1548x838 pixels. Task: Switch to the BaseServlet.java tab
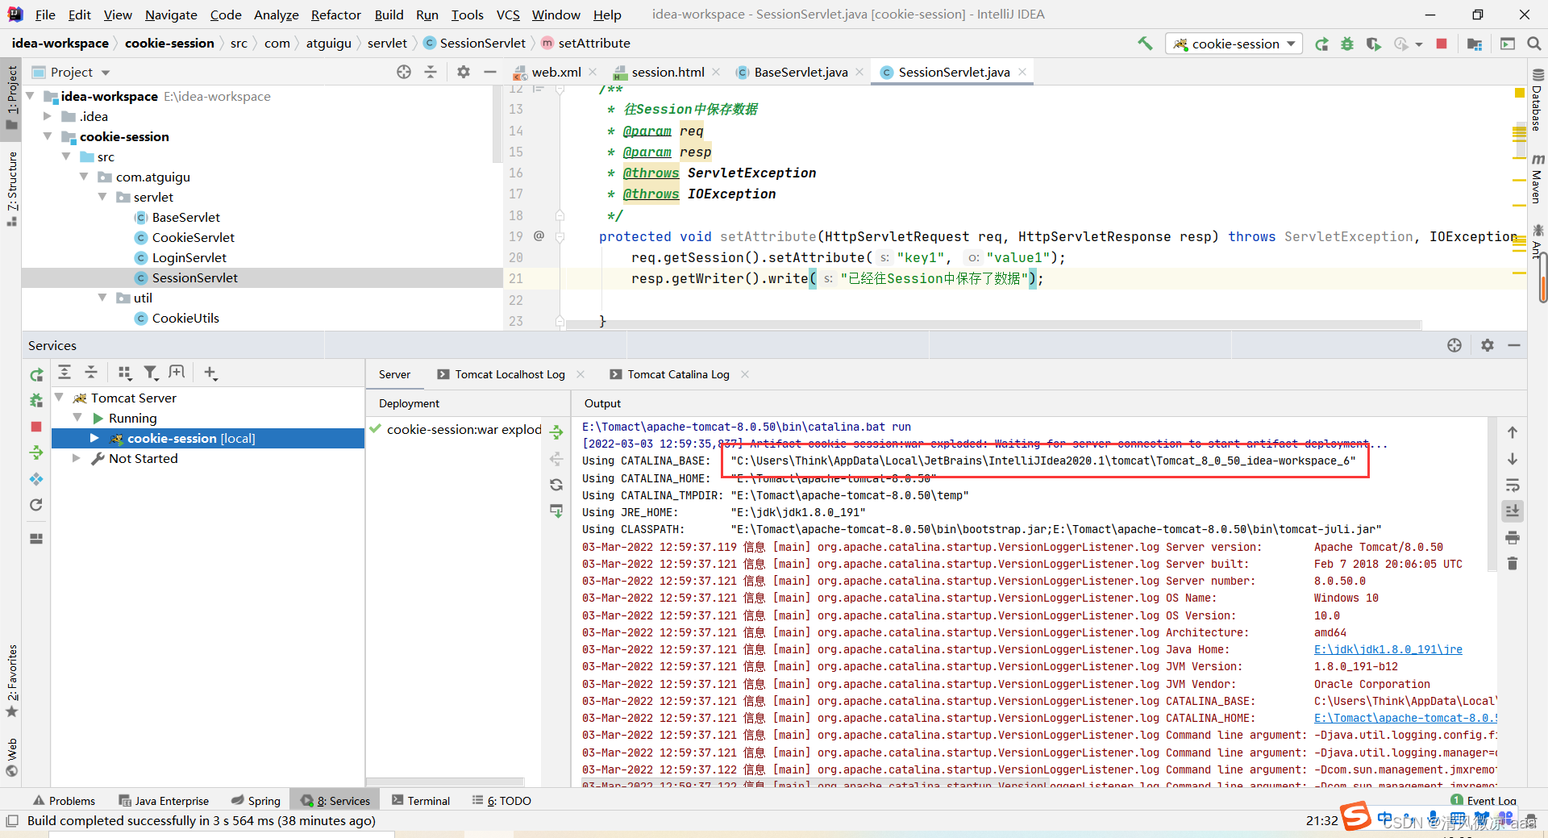(x=801, y=72)
